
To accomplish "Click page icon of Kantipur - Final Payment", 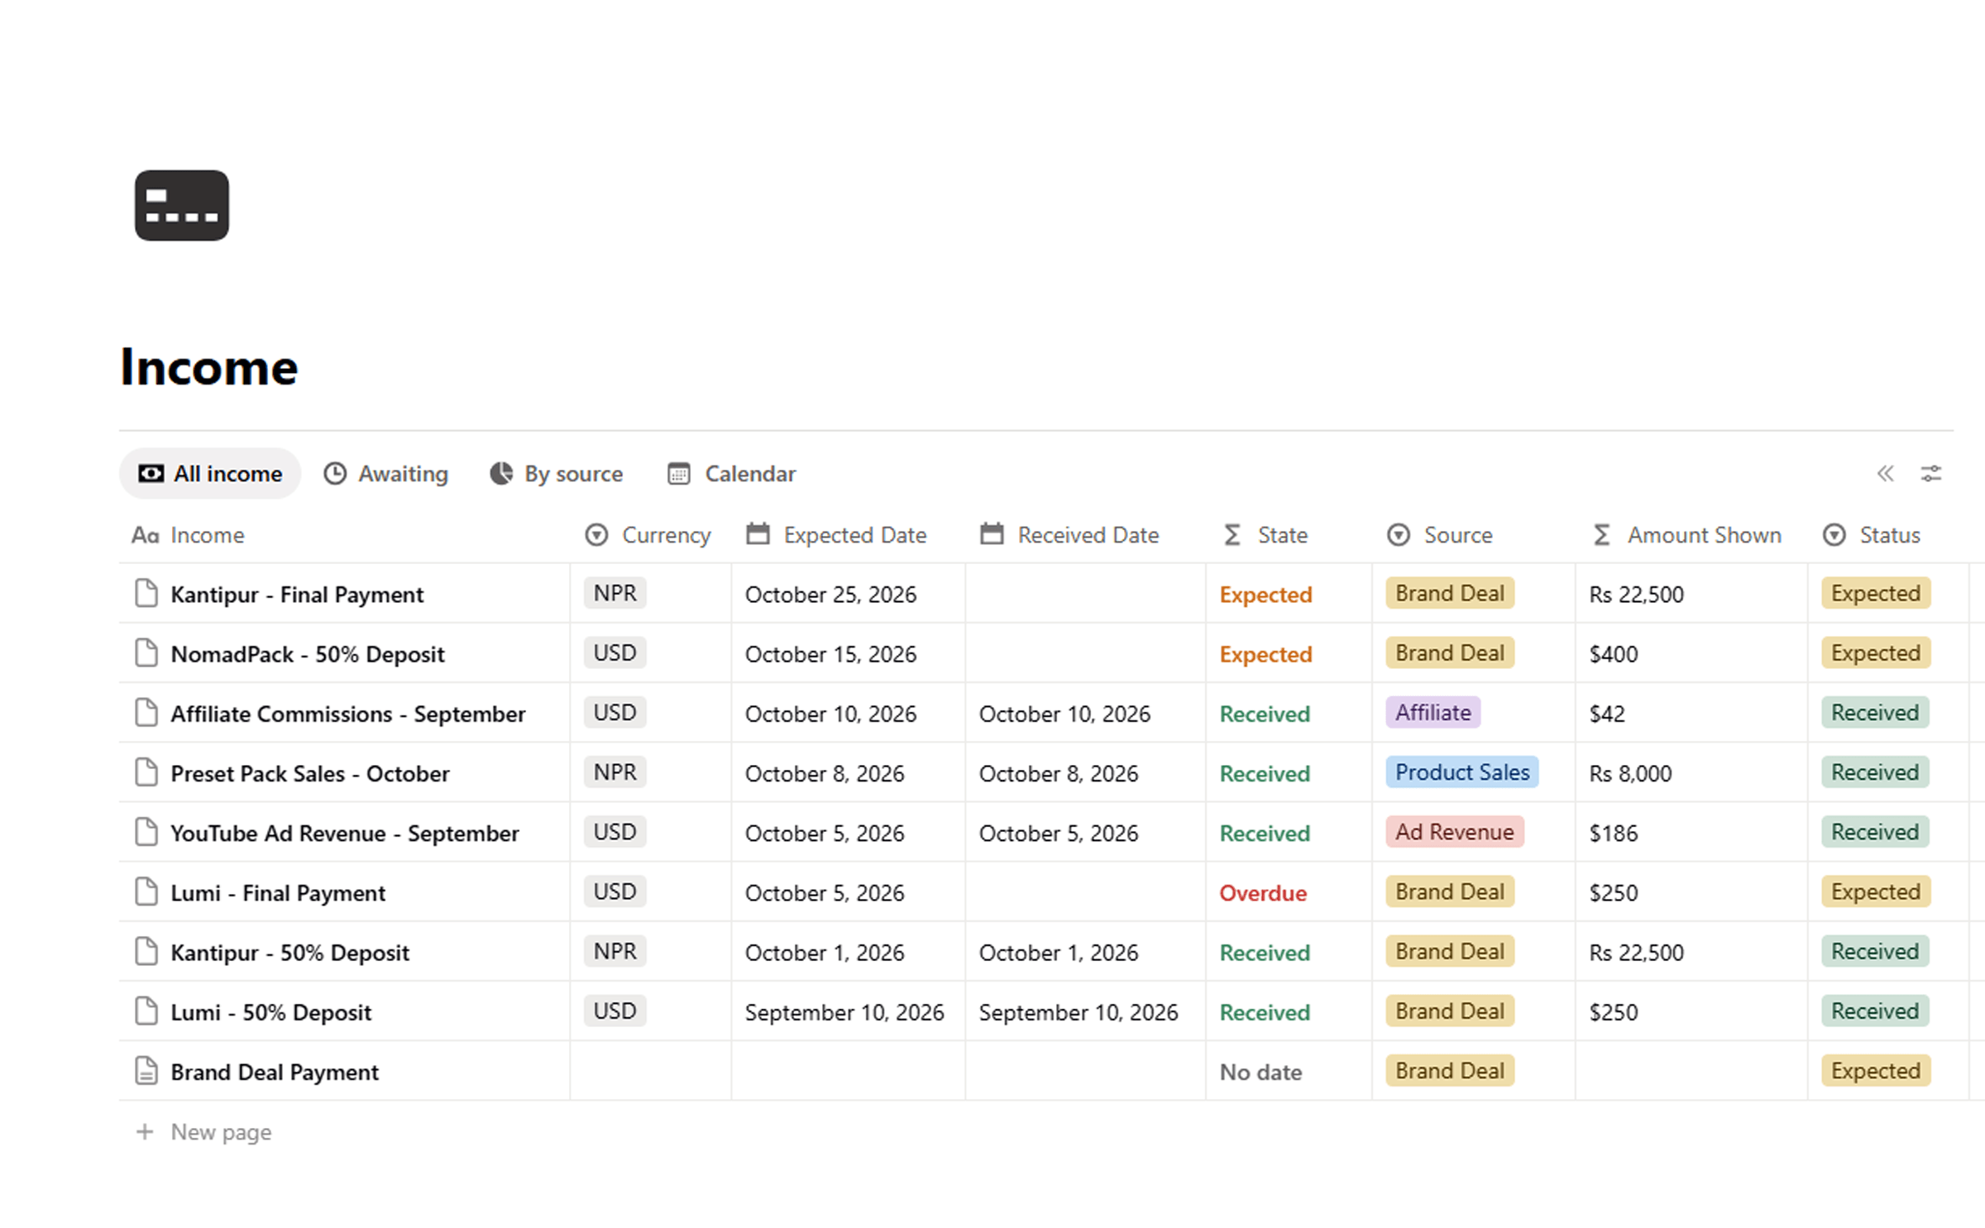I will point(146,593).
